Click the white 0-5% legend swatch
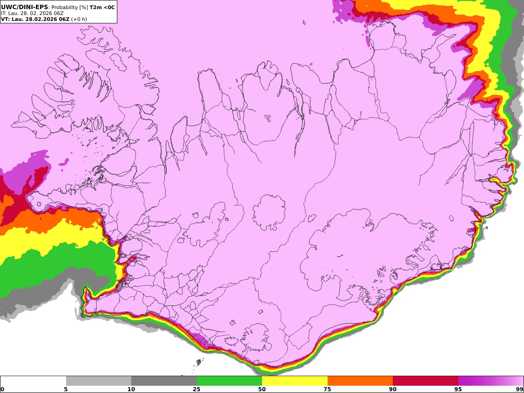Image resolution: width=524 pixels, height=393 pixels. pos(33,381)
